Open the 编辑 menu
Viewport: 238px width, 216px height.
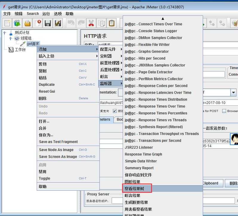(x=19, y=14)
